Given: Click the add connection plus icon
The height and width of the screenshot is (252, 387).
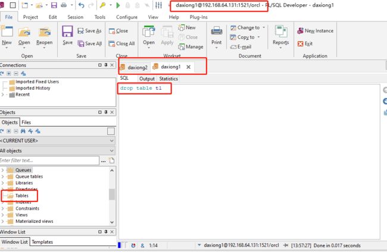Looking at the screenshot, I should [9, 74].
